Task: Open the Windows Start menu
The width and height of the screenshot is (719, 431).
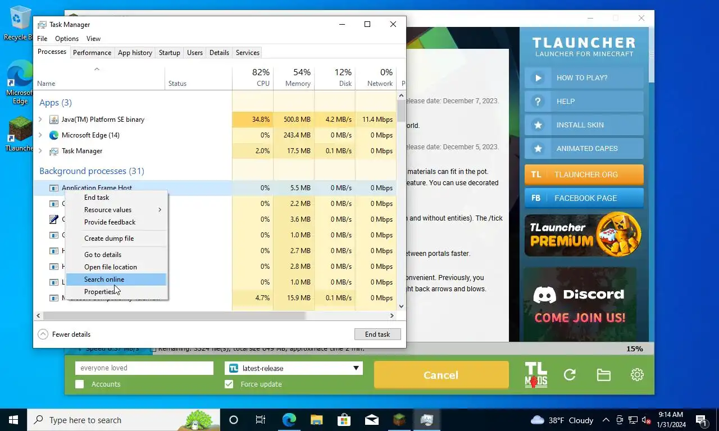Action: pyautogui.click(x=13, y=420)
